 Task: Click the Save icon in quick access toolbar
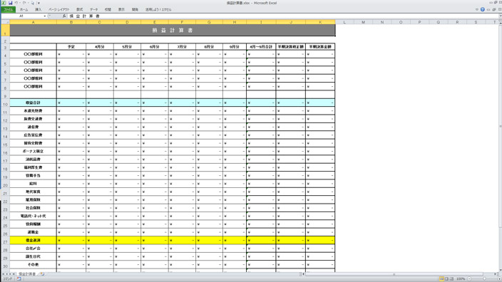(10, 3)
